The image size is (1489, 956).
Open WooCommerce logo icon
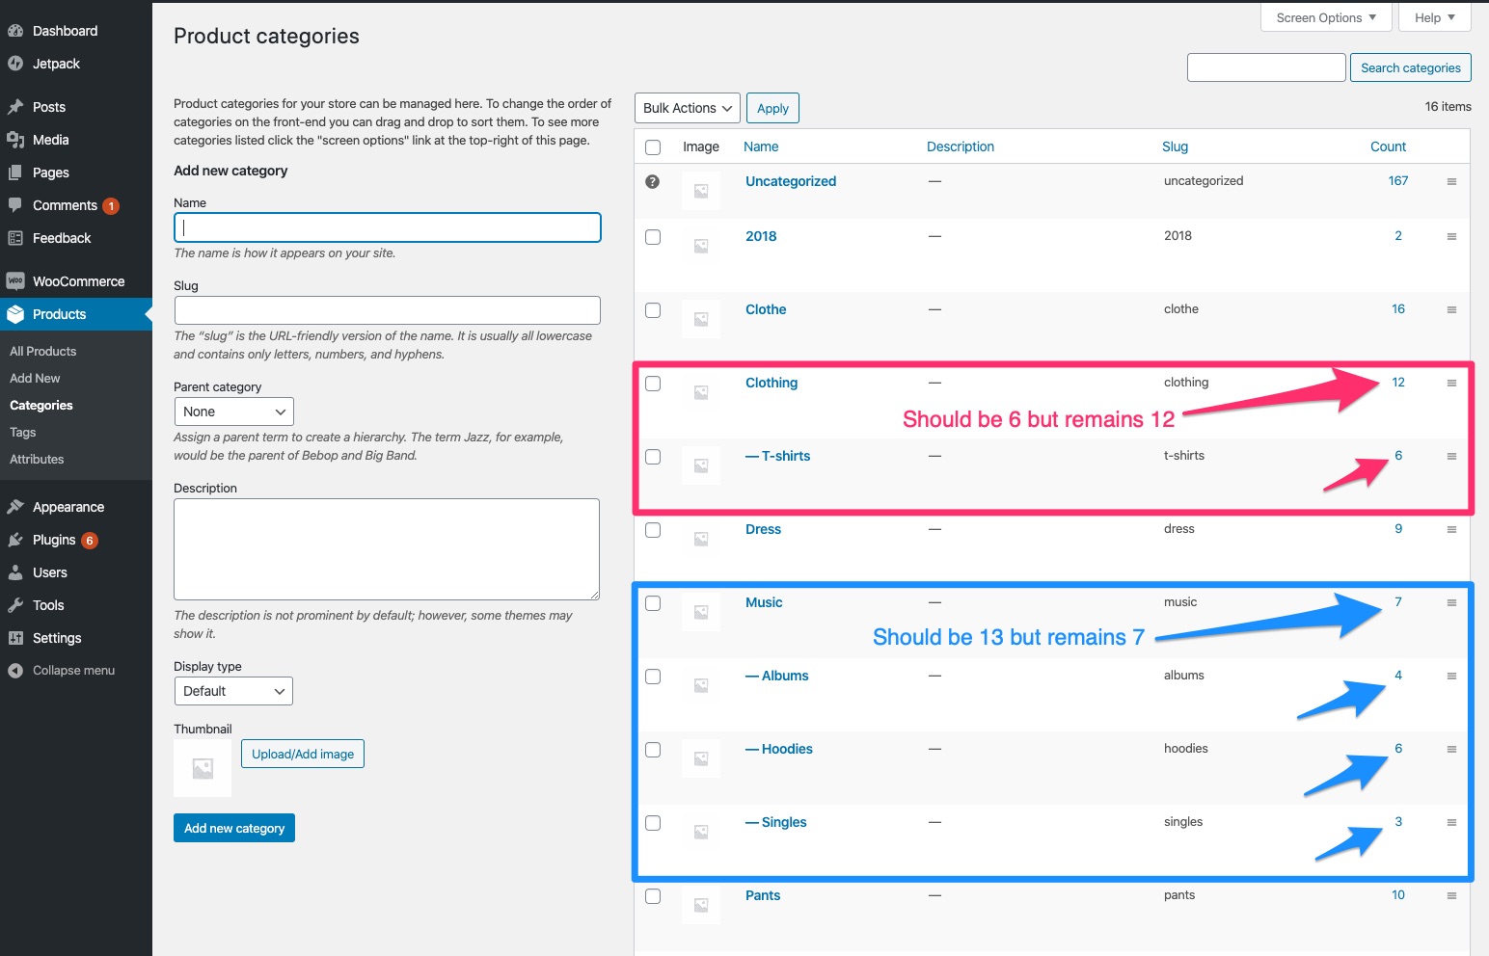pyautogui.click(x=15, y=281)
